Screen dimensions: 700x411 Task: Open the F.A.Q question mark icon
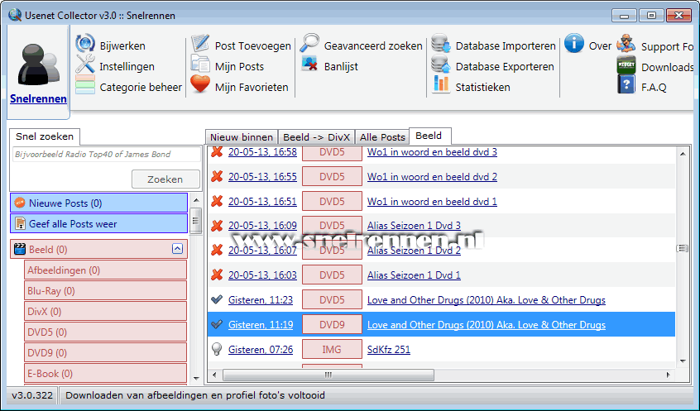[626, 84]
